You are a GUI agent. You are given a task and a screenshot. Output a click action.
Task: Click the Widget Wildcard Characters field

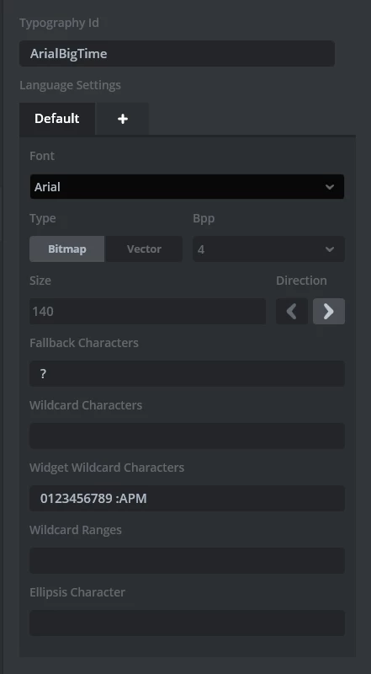(x=187, y=498)
